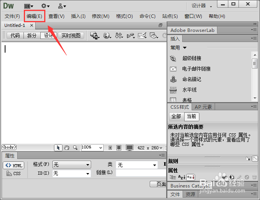Switch Properties to CSS mode

[14, 173]
